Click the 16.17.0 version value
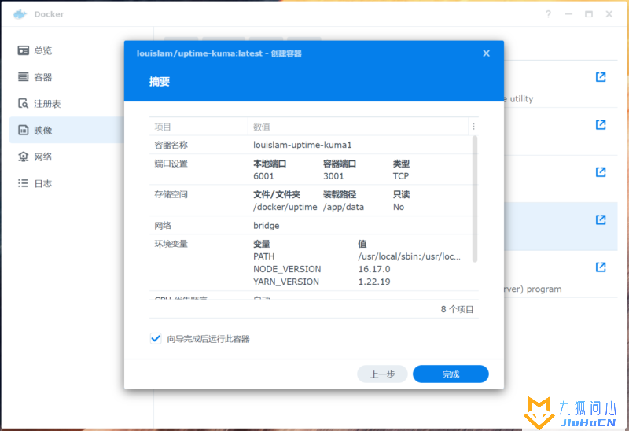629x431 pixels. 374,269
